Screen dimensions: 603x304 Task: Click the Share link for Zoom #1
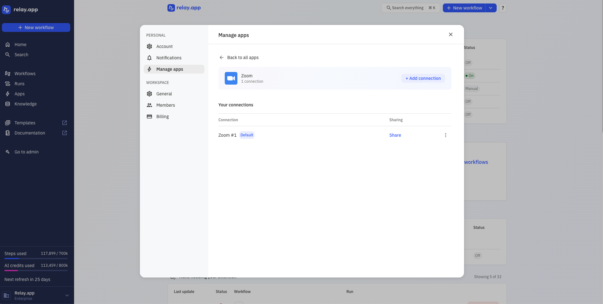(395, 135)
